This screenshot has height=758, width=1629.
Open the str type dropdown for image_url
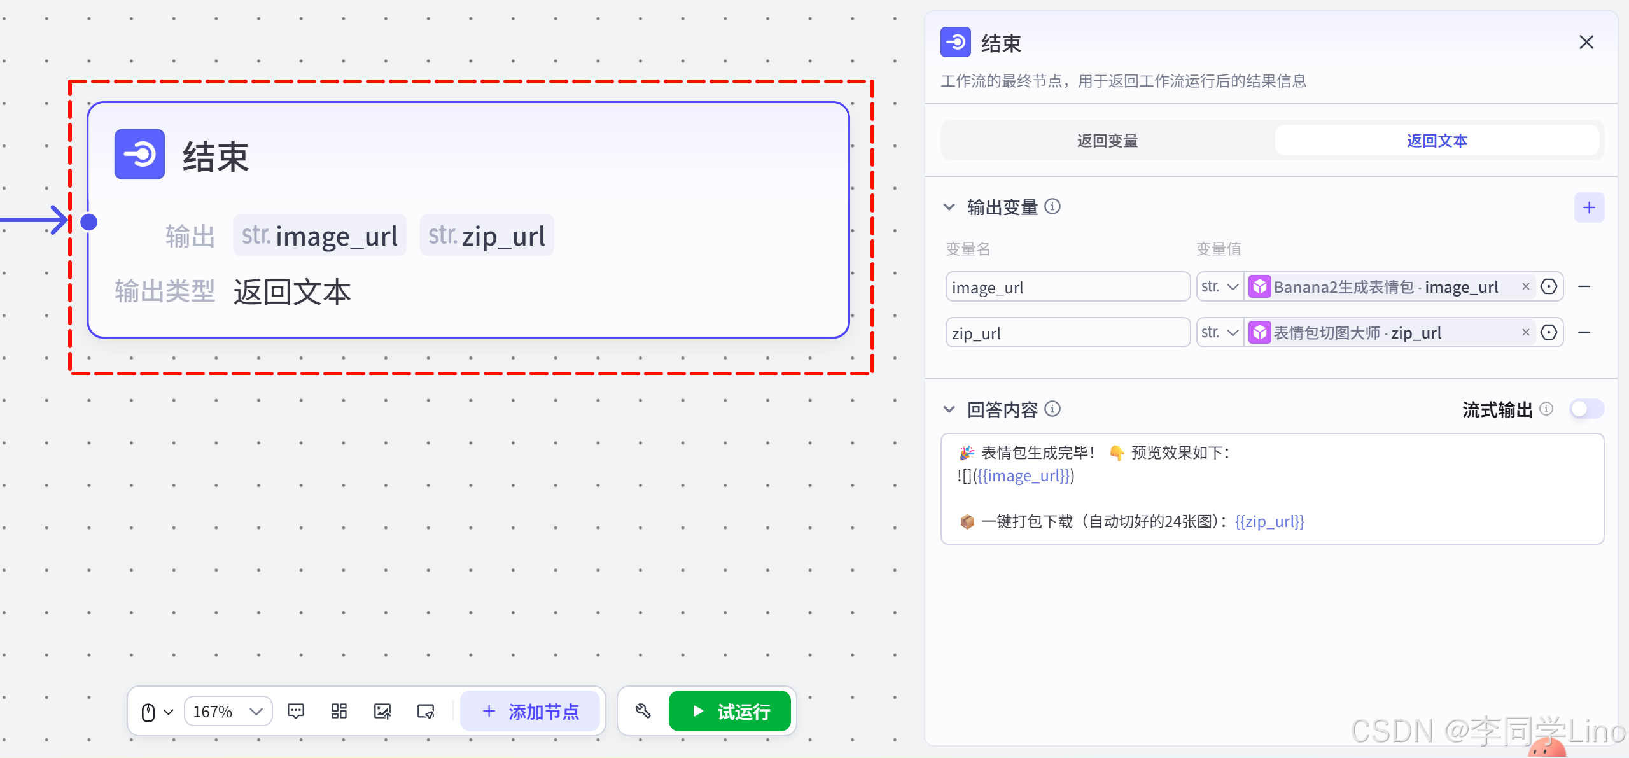[x=1219, y=287]
